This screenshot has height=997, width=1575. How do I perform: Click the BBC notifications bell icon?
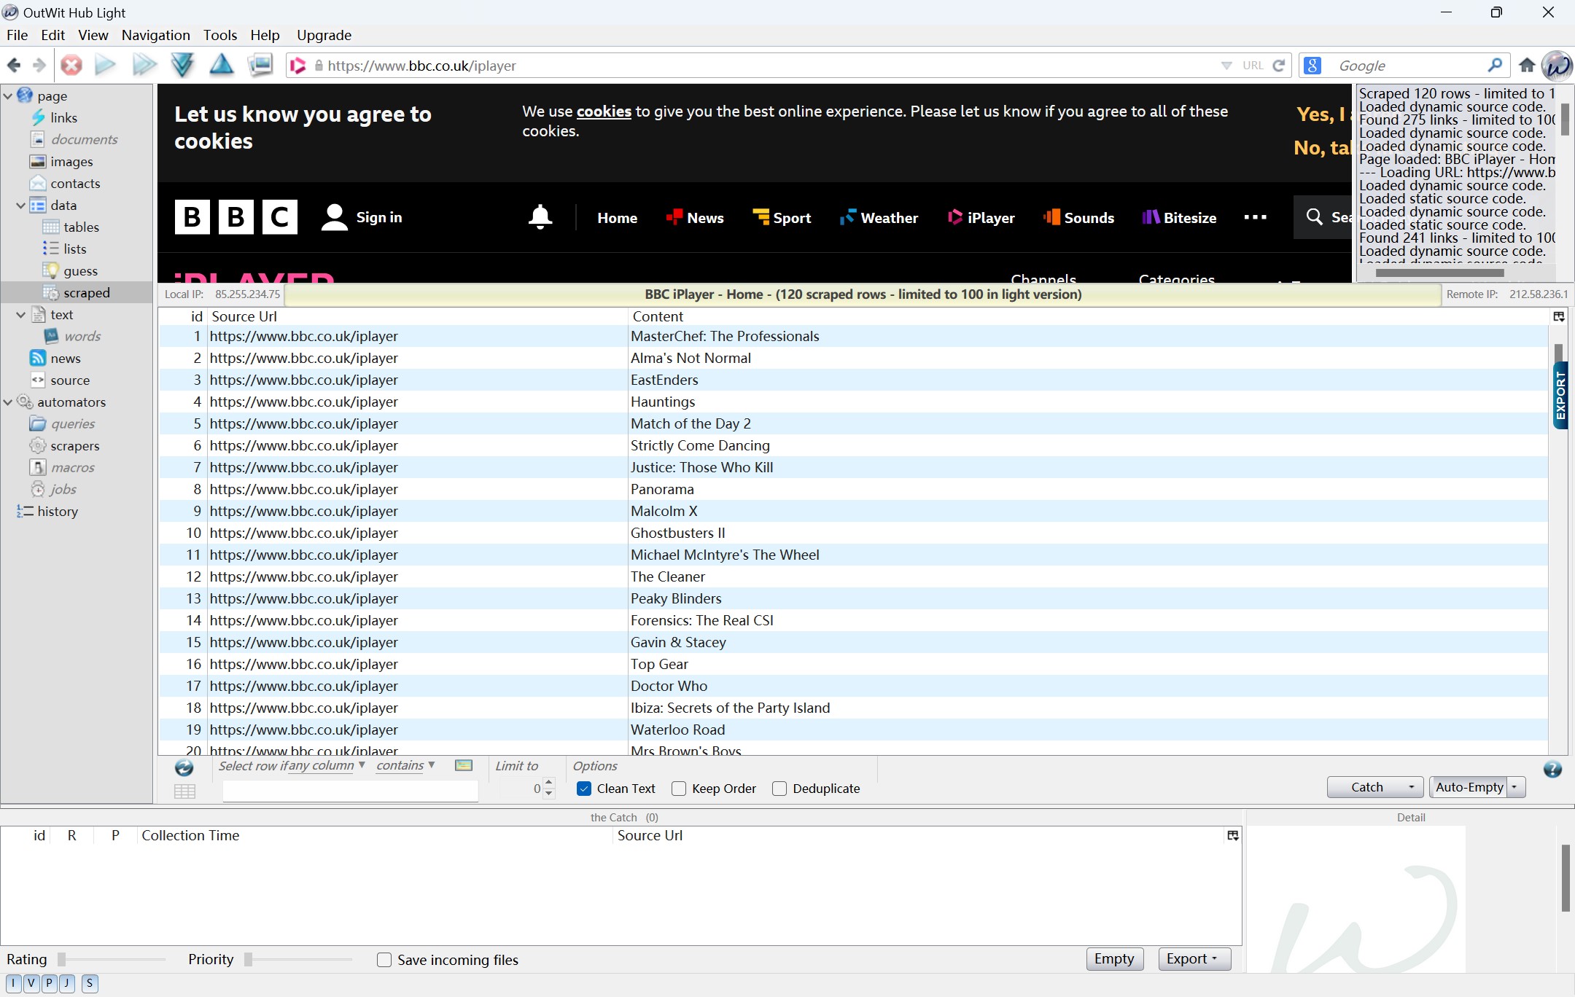pos(540,217)
